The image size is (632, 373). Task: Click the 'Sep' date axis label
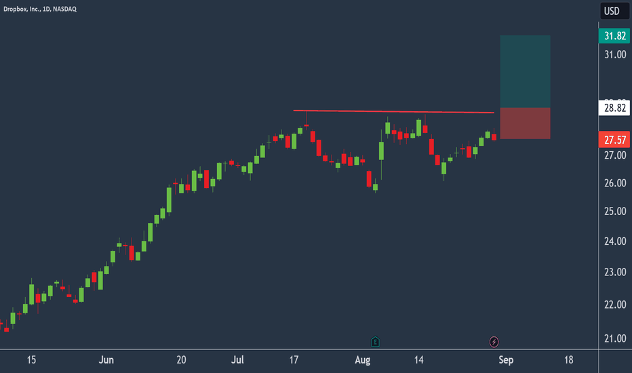506,359
